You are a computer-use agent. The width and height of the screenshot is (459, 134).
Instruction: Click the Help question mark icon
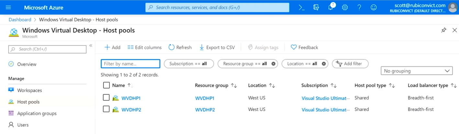[x=359, y=7]
